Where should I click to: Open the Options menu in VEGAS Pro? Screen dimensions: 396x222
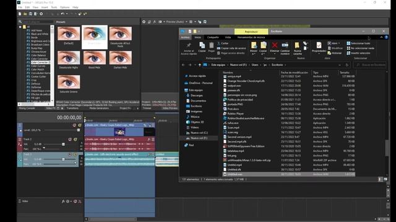click(64, 7)
